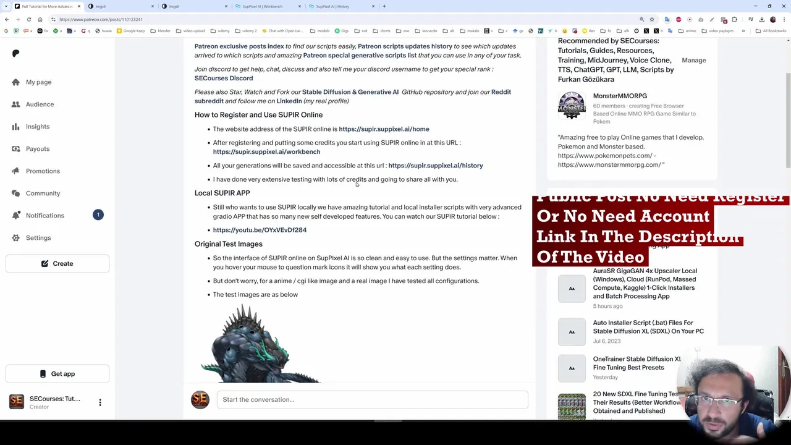Image resolution: width=791 pixels, height=445 pixels.
Task: Click the address bar URL
Action: 101,20
